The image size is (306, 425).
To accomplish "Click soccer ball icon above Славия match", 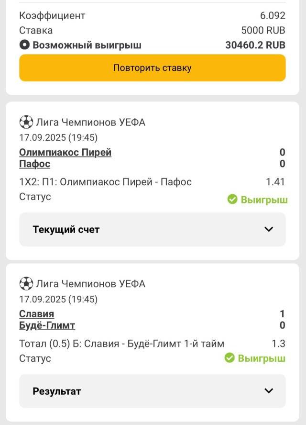I will tap(26, 284).
